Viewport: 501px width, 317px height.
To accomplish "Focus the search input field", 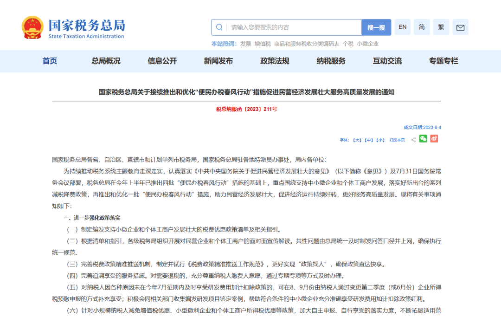I will coord(295,27).
